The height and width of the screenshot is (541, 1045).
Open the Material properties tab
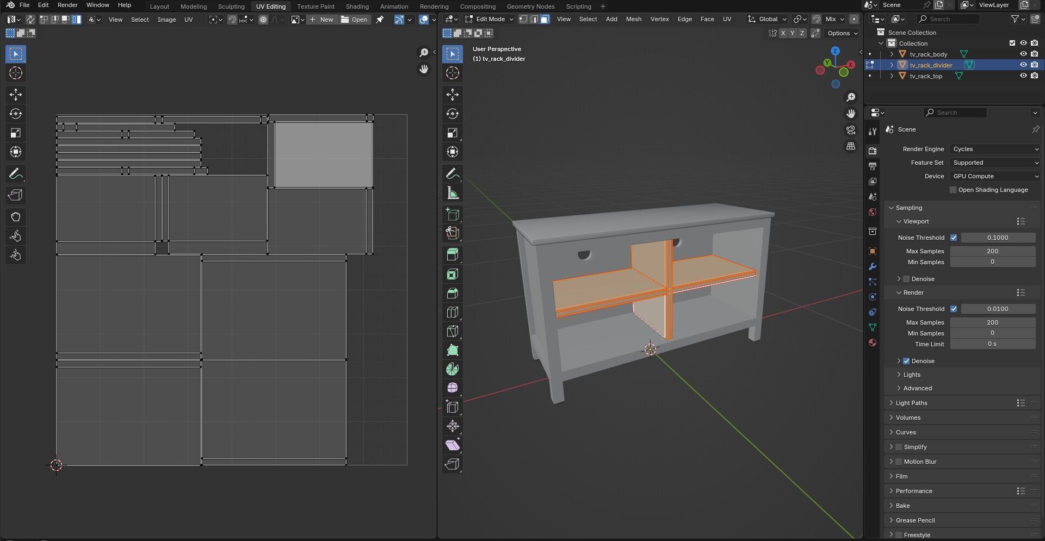coord(873,343)
